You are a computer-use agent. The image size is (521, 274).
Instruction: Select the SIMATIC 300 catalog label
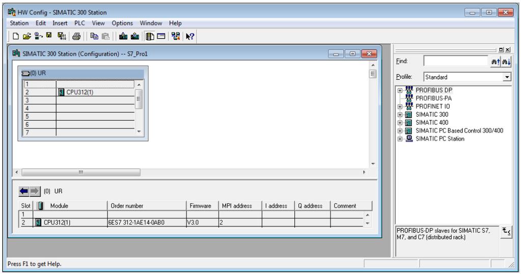[432, 114]
